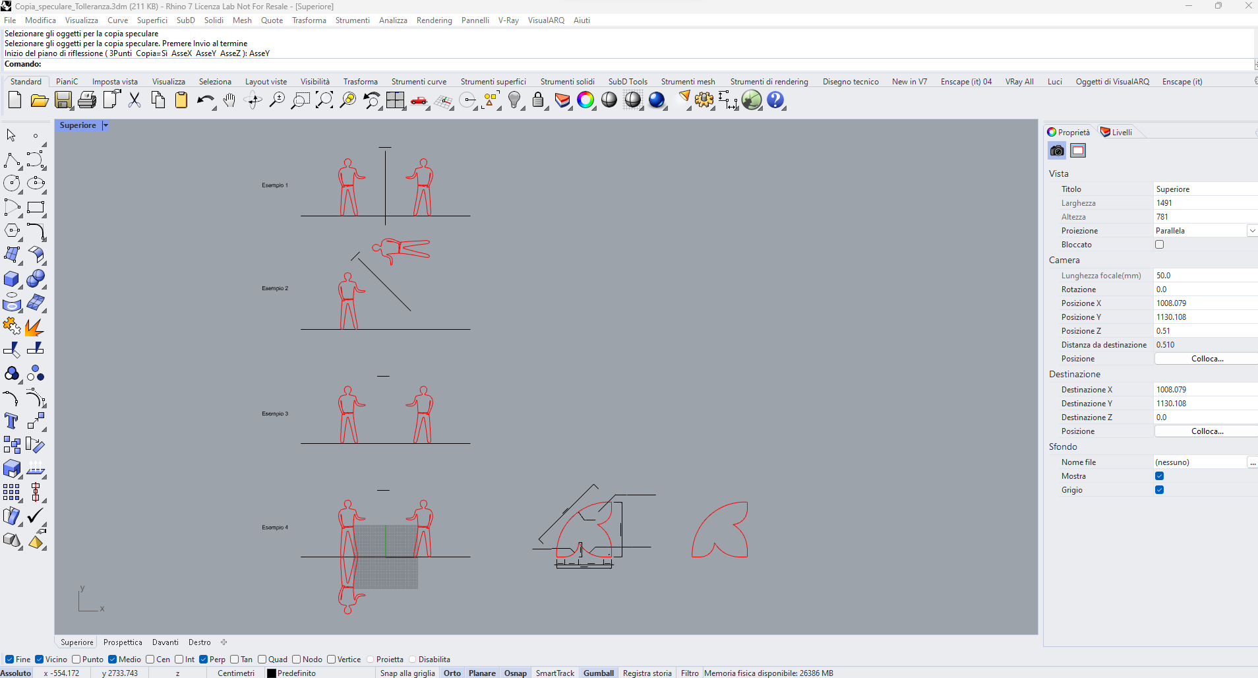Image resolution: width=1258 pixels, height=678 pixels.
Task: Open the Proiezione Parallela dropdown
Action: coord(1252,231)
